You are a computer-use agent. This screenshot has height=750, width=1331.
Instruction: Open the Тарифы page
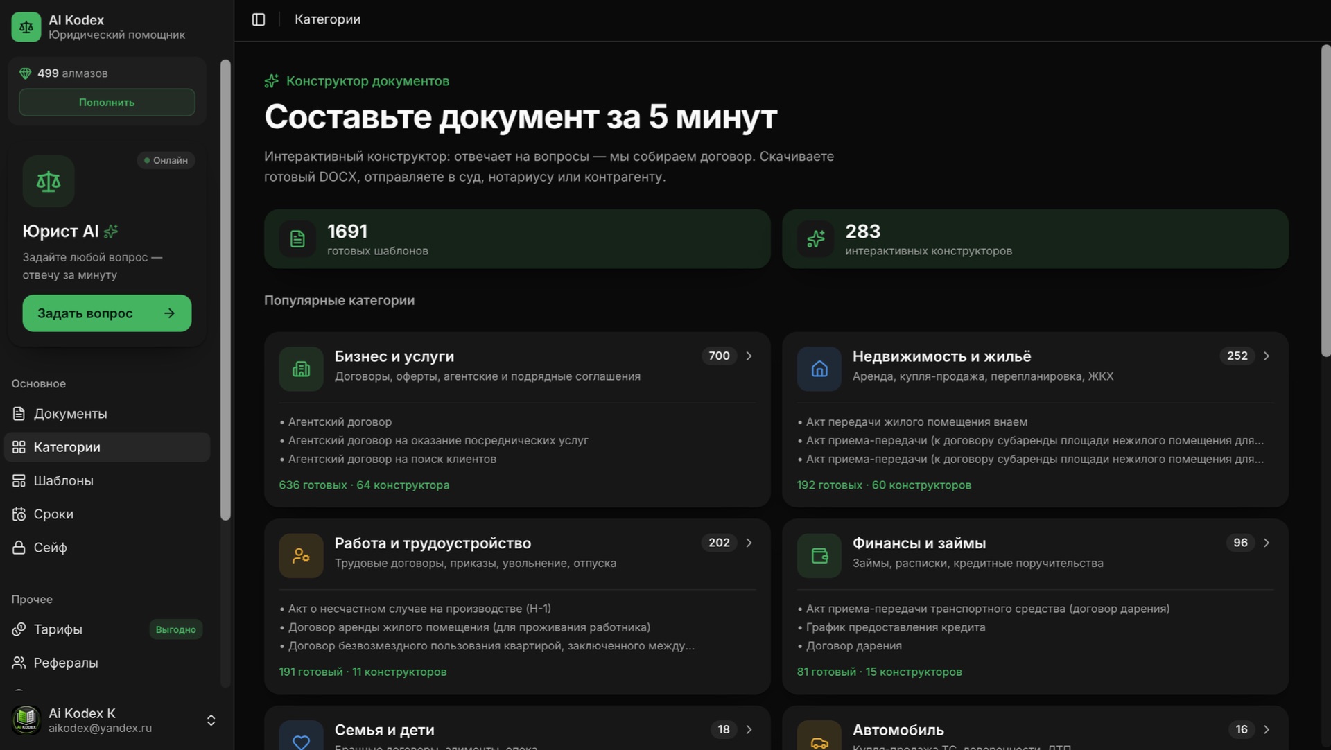click(x=107, y=629)
